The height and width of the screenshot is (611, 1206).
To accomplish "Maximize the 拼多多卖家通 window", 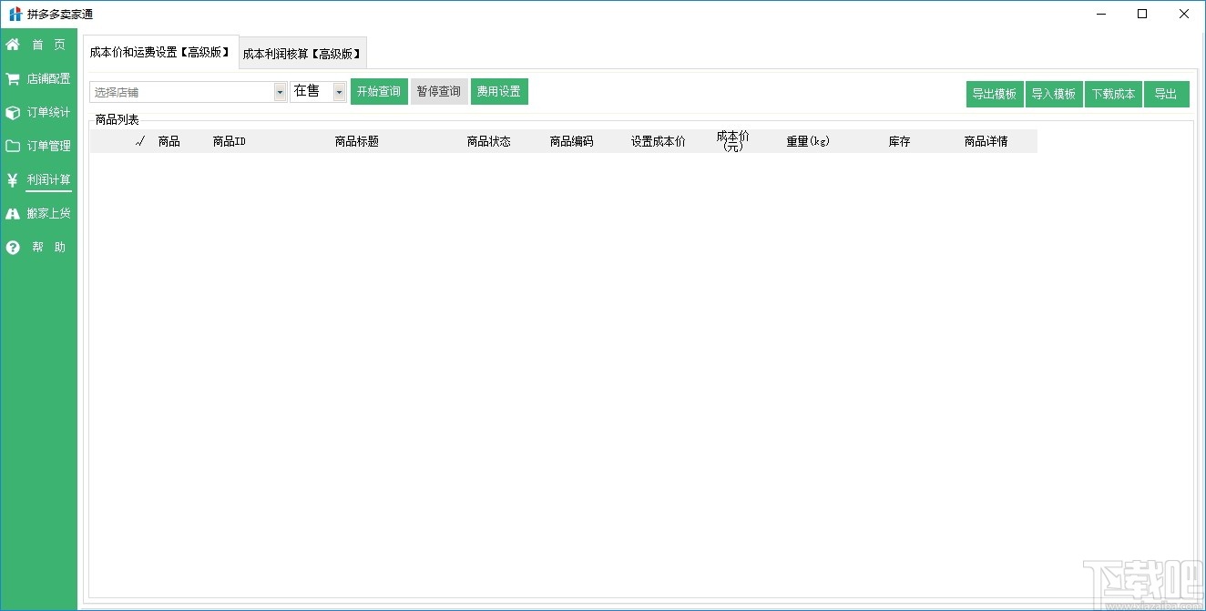I will [1142, 14].
